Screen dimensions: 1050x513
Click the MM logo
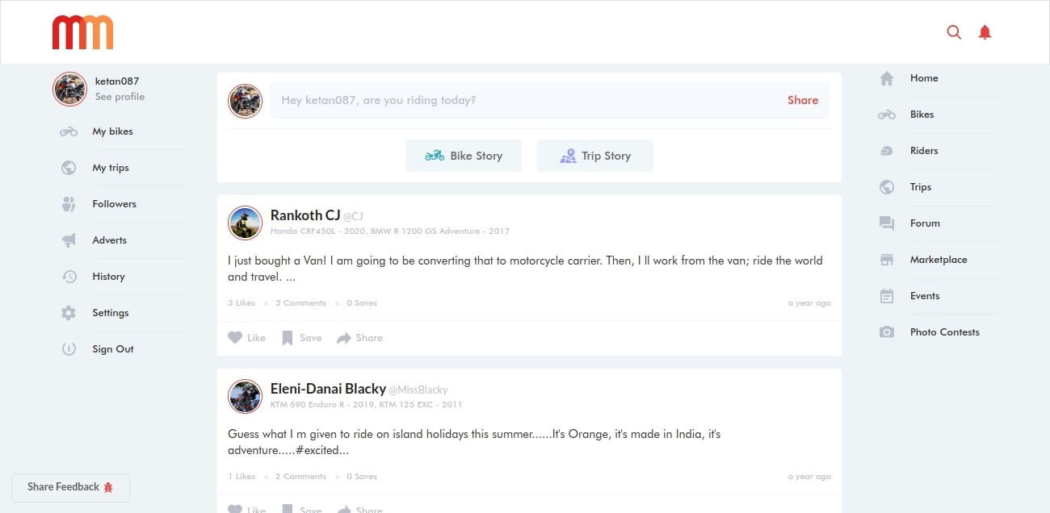click(82, 32)
